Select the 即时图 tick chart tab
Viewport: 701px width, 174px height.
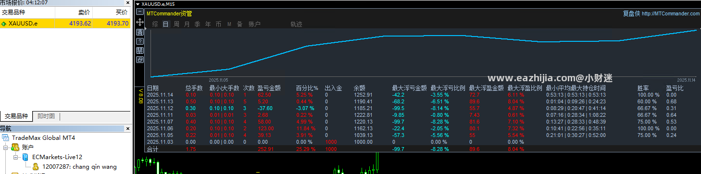(46, 116)
